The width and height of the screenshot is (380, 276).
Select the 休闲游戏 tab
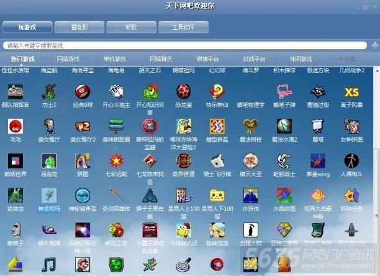pyautogui.click(x=301, y=58)
